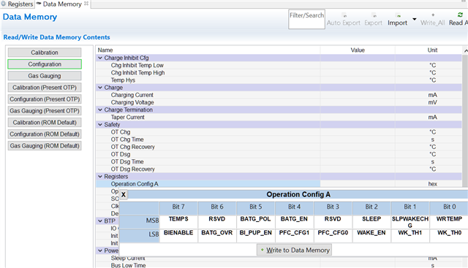Select the OT Dsg row
The image size is (468, 268).
[279, 154]
